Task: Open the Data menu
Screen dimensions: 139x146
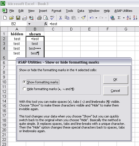Action: click(x=81, y=11)
